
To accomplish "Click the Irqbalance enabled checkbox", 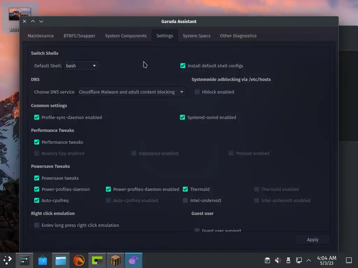I will click(x=134, y=153).
